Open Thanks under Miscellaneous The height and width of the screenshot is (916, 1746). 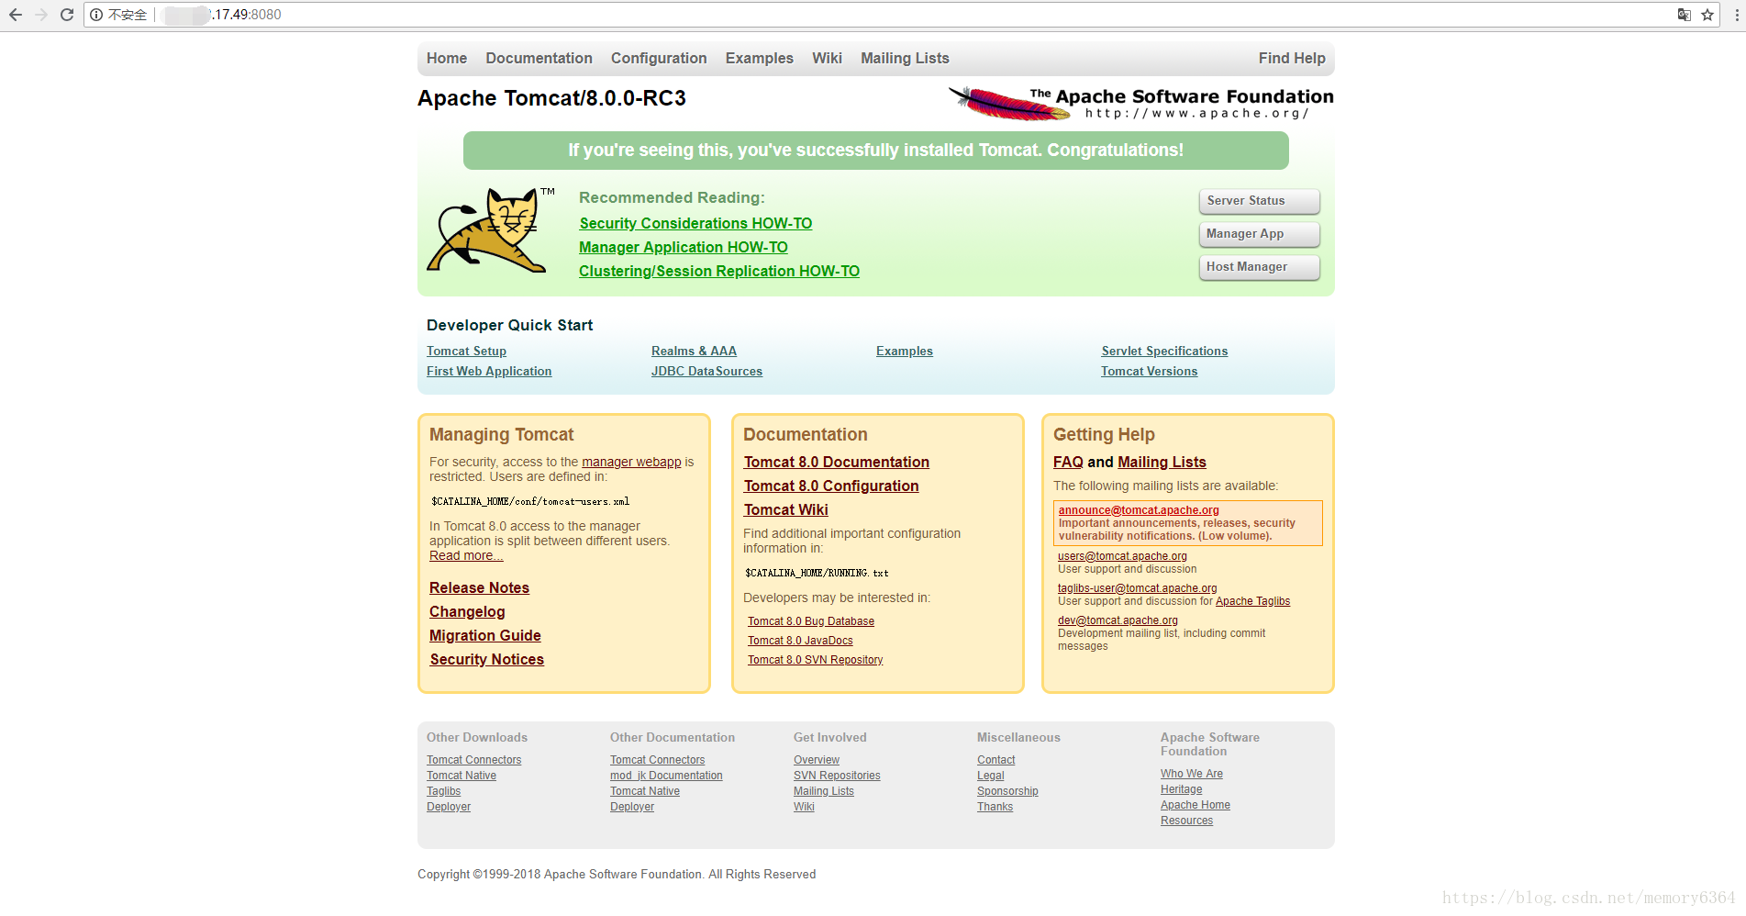[995, 808]
